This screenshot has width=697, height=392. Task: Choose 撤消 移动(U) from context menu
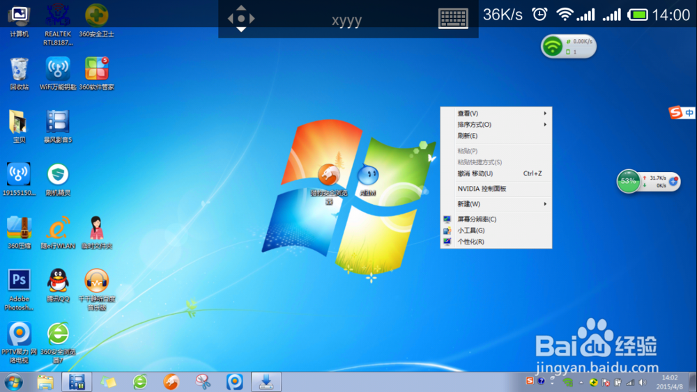(x=496, y=173)
